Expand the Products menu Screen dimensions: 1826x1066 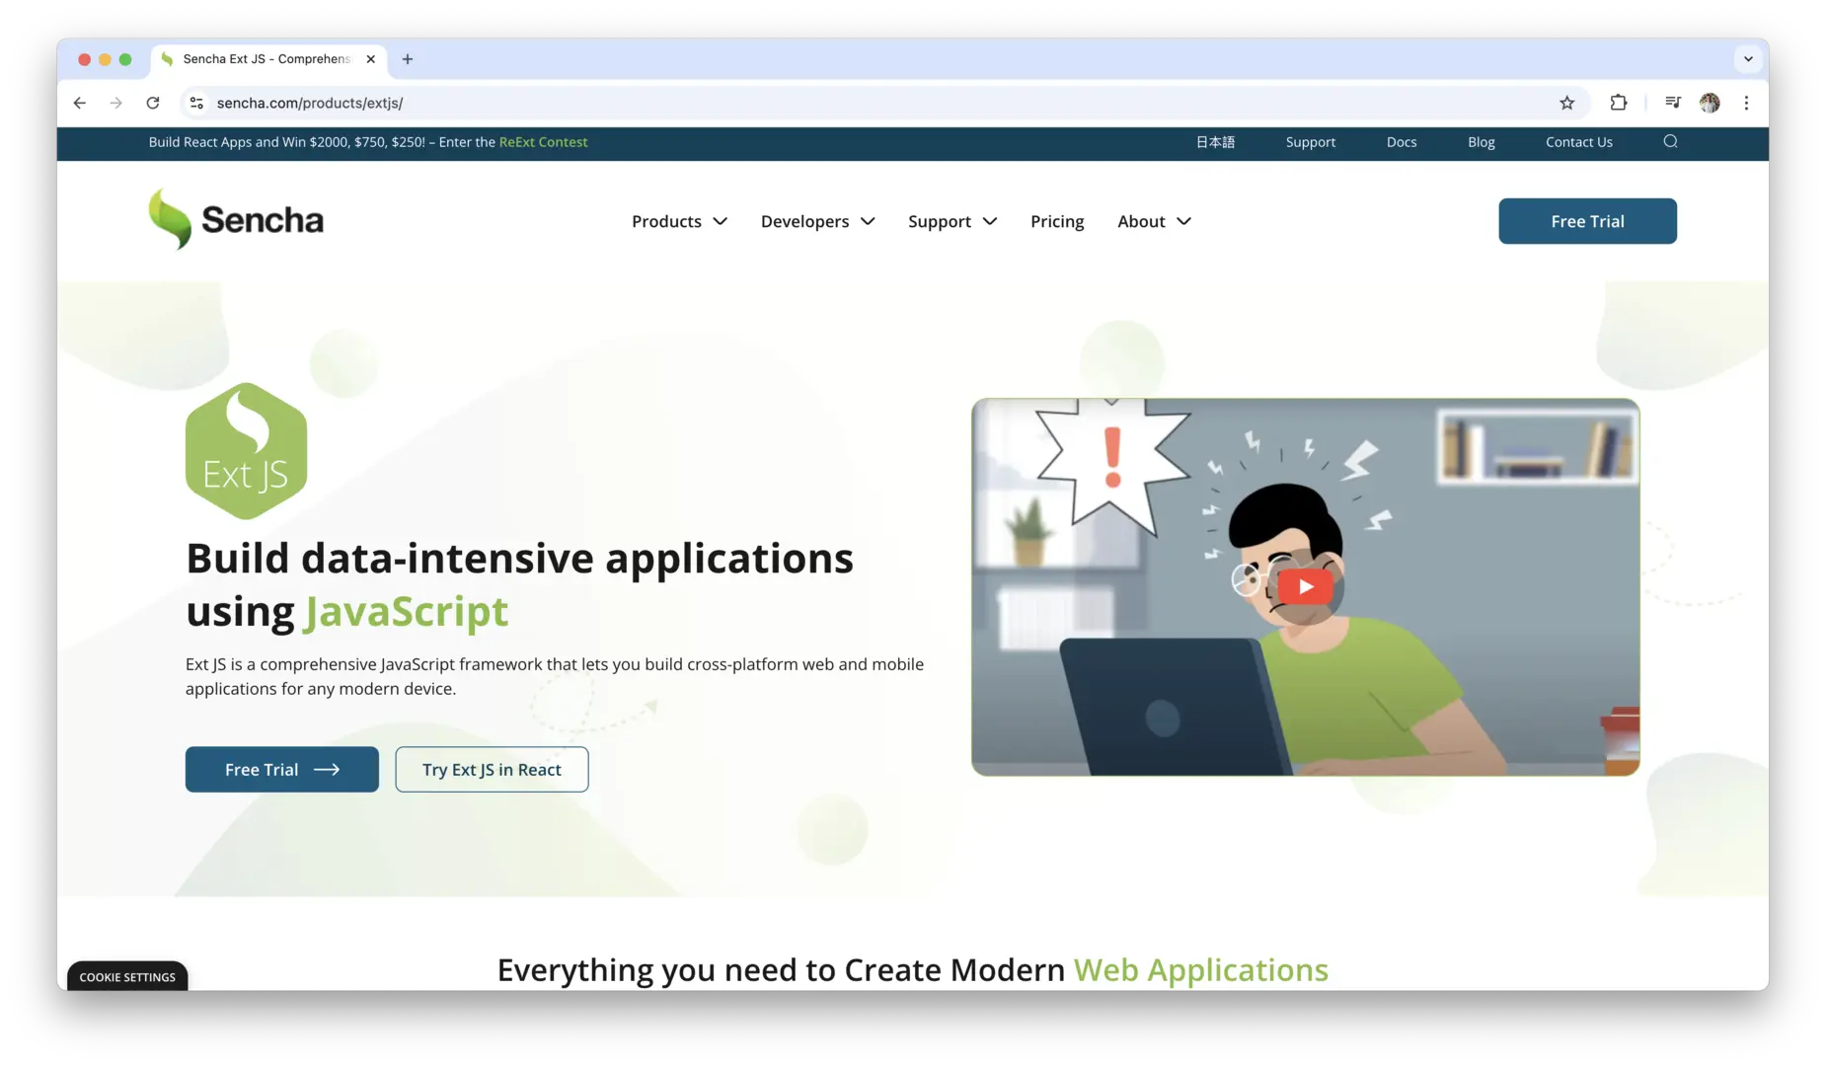click(679, 221)
